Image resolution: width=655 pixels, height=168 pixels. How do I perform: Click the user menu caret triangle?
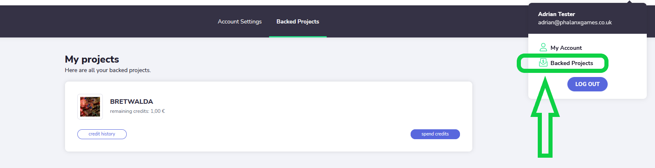pos(629,2)
